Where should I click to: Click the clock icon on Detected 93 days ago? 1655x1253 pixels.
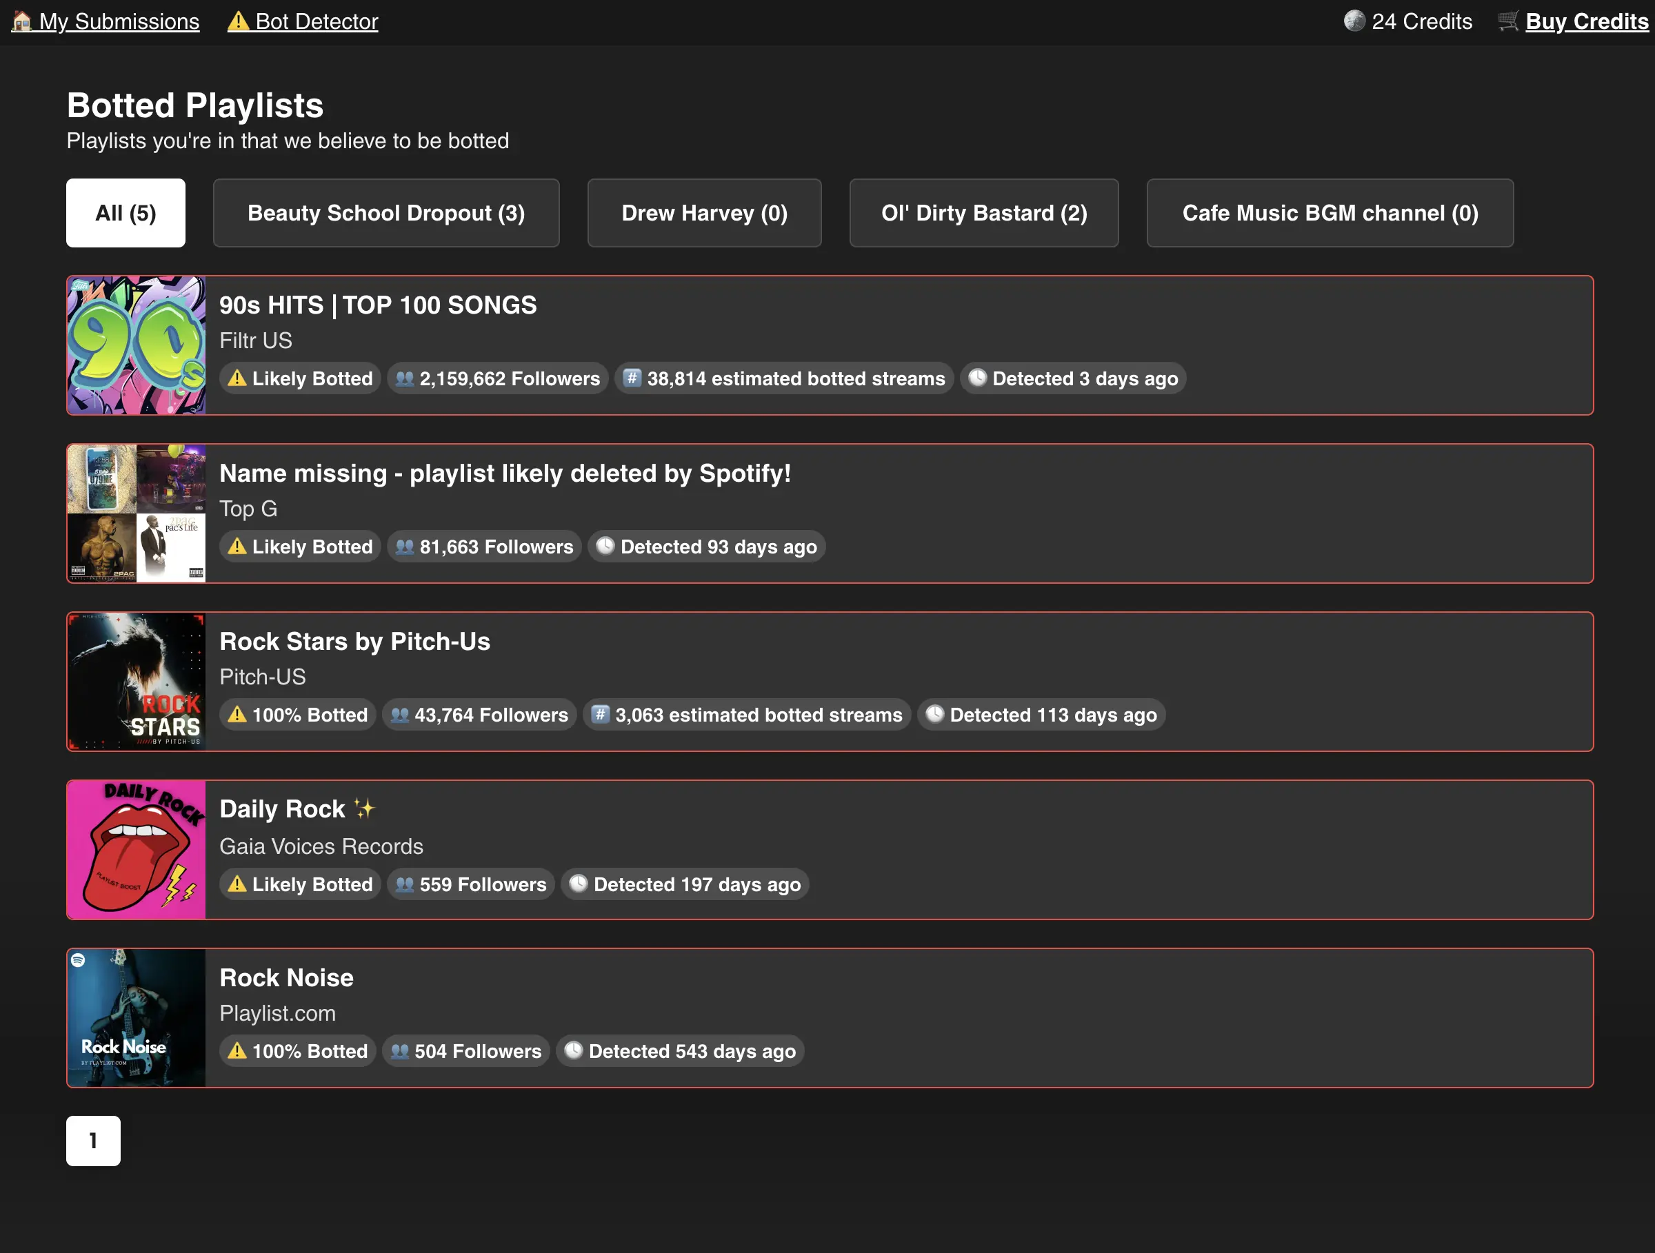pyautogui.click(x=605, y=547)
